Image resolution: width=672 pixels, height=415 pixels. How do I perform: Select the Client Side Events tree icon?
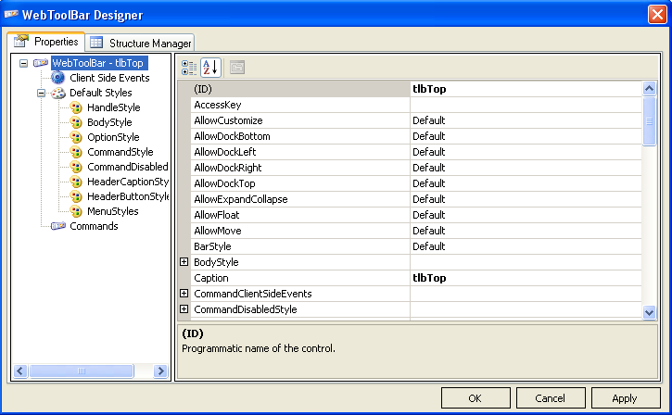click(58, 78)
